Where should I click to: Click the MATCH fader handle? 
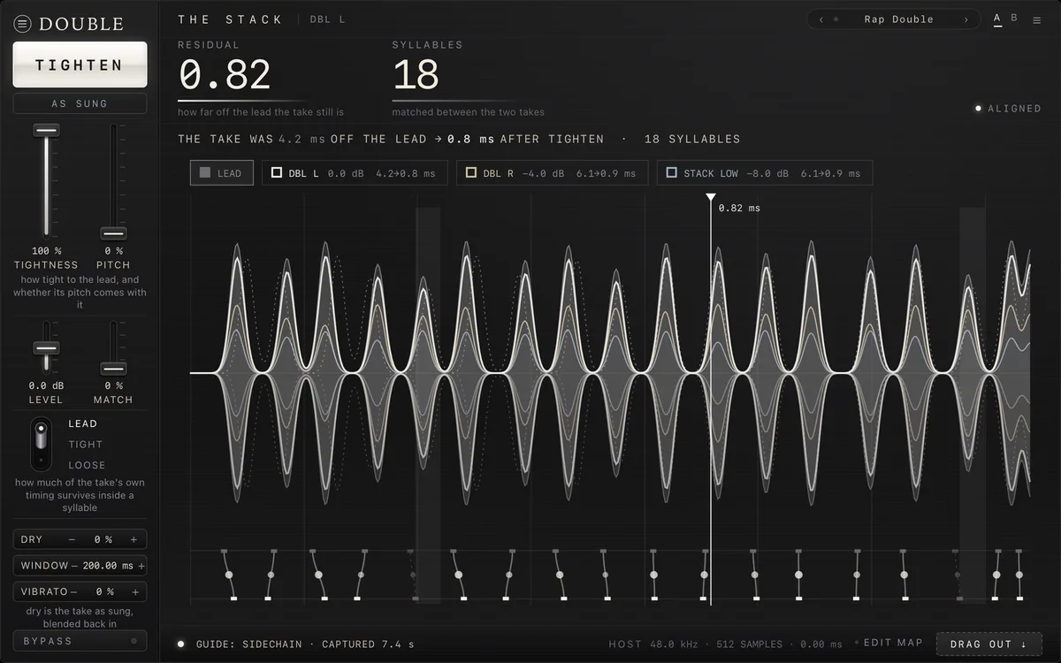click(113, 368)
